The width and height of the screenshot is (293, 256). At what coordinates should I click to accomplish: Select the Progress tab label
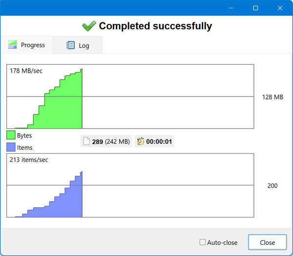[33, 45]
